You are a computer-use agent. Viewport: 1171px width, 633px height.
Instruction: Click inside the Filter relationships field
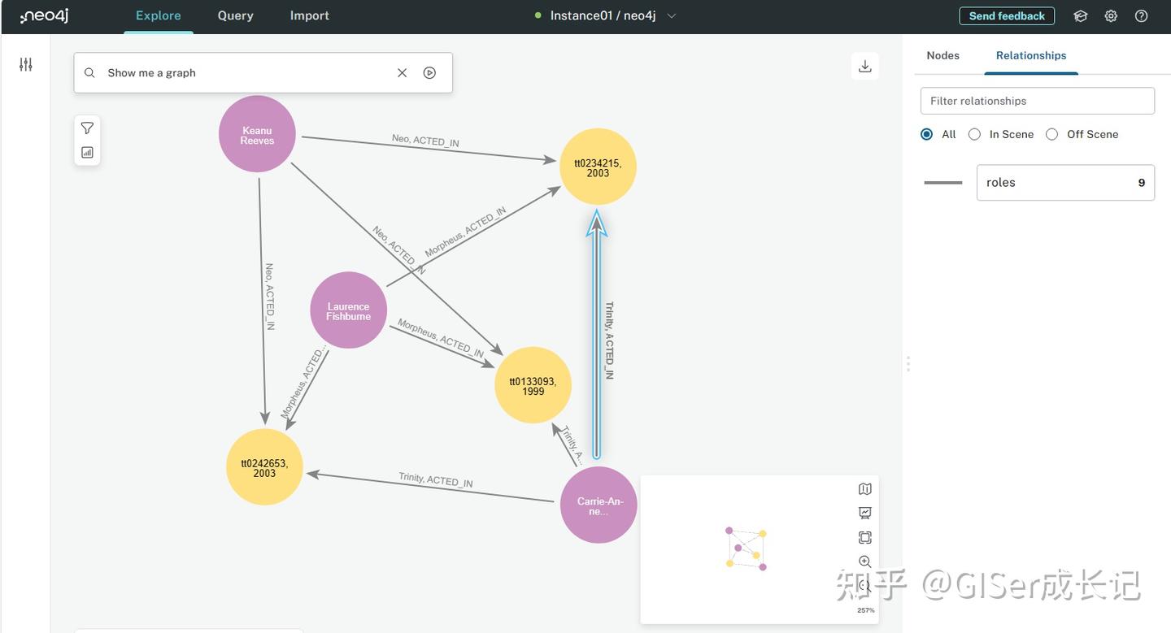[1037, 100]
